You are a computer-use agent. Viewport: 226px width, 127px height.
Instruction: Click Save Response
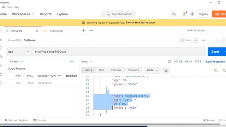215,62
